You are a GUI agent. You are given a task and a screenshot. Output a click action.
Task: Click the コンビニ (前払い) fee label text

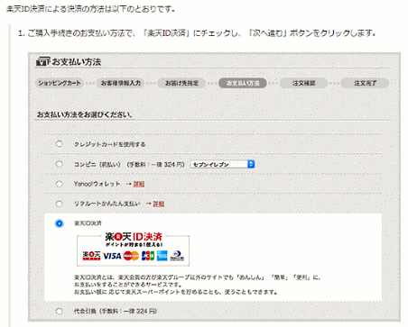129,165
